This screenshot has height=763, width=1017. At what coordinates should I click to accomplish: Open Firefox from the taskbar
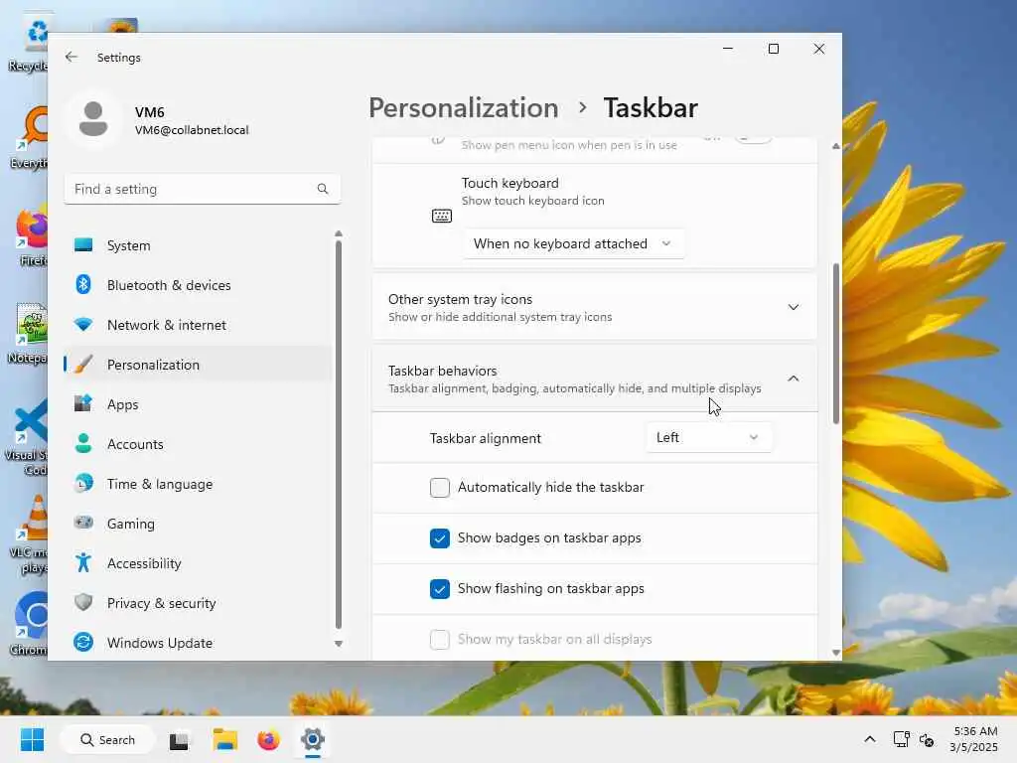pyautogui.click(x=268, y=739)
